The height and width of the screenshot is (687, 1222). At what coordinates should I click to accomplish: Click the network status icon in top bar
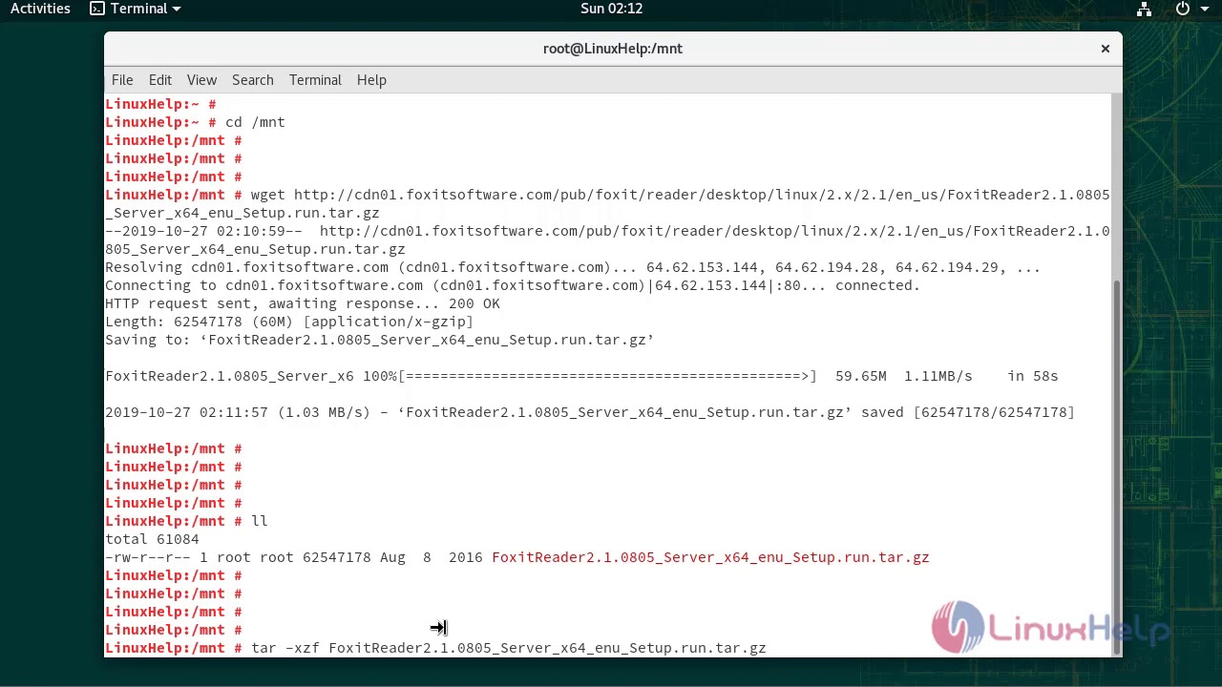pos(1144,9)
